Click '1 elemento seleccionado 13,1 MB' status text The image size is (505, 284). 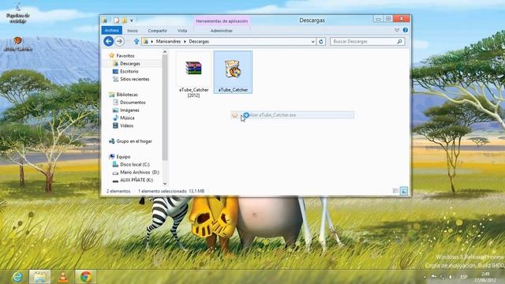[x=171, y=191]
